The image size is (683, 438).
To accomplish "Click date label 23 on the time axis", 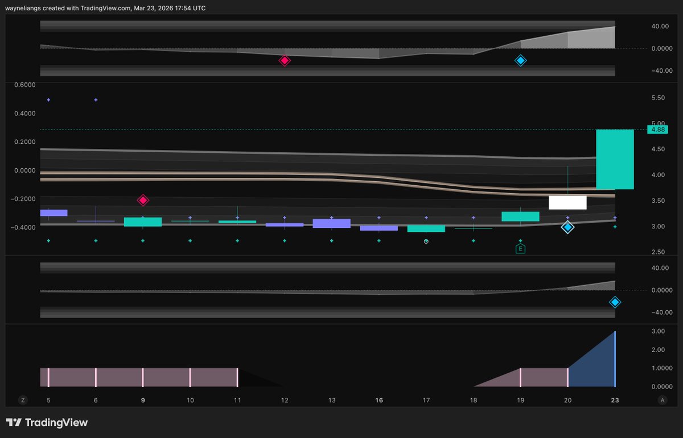I will coord(615,400).
